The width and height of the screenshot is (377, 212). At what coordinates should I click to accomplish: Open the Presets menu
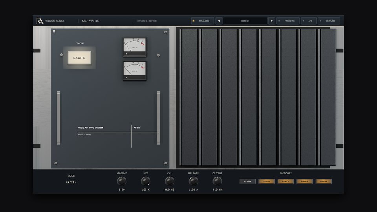pos(288,21)
